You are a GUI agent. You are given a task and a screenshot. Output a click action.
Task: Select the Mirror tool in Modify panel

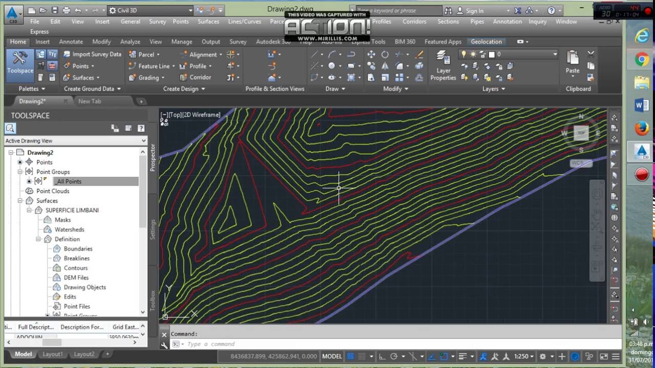pyautogui.click(x=385, y=66)
